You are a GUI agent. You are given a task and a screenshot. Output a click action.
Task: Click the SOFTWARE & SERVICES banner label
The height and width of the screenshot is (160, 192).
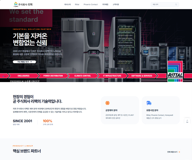142,76
